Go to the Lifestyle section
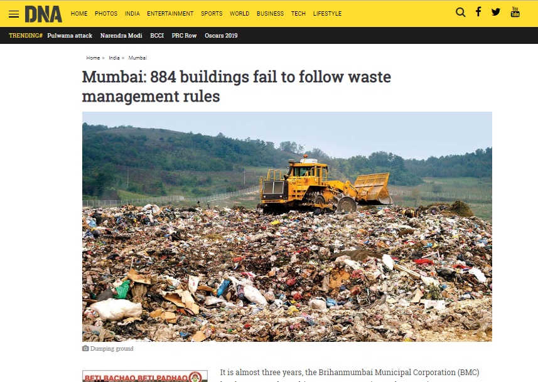This screenshot has width=538, height=382. [x=327, y=13]
